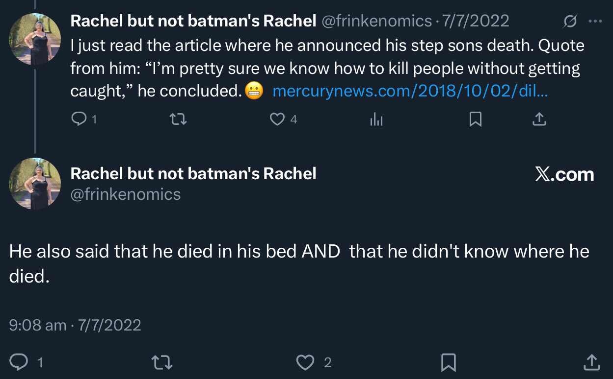
Task: Open the first tweet's profile picture
Action: click(35, 40)
